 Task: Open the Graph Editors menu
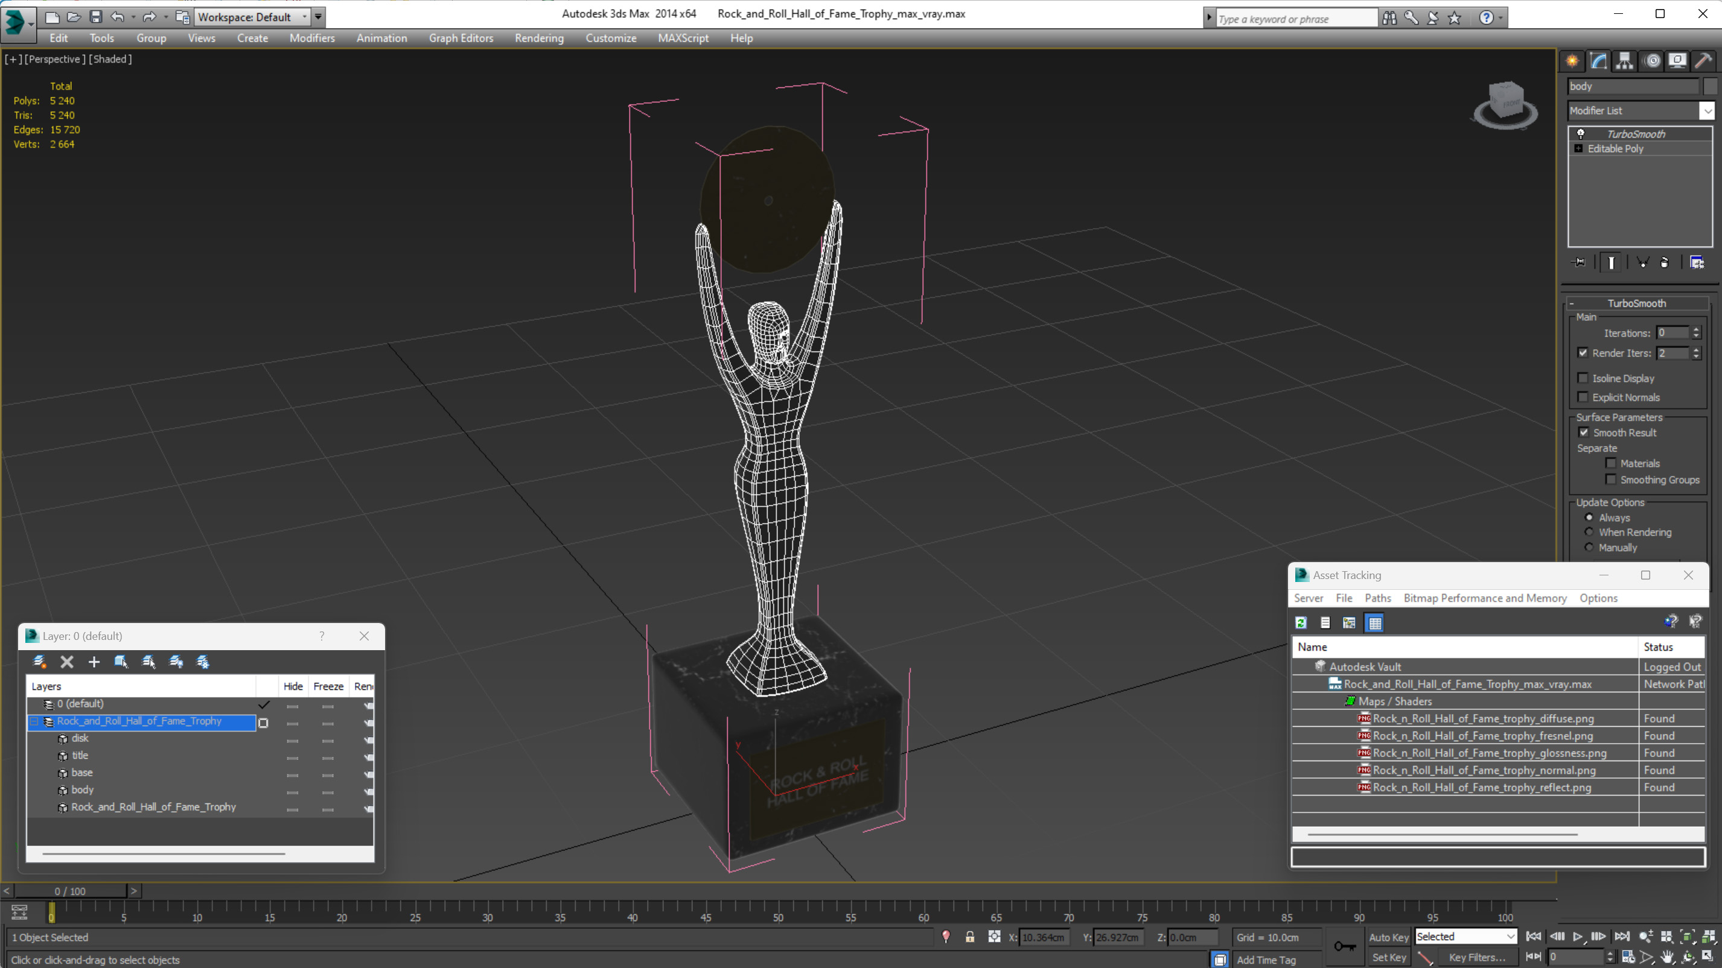pos(461,38)
